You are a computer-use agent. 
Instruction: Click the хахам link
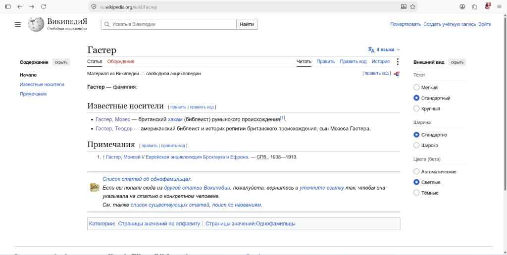(175, 119)
